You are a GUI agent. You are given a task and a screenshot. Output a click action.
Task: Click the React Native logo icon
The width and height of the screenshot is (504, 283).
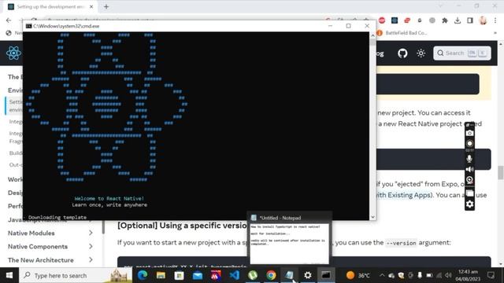pyautogui.click(x=13, y=53)
